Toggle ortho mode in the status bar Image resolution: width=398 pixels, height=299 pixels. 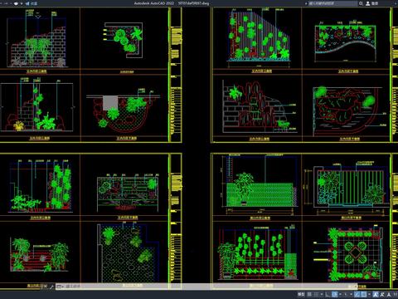click(x=328, y=294)
